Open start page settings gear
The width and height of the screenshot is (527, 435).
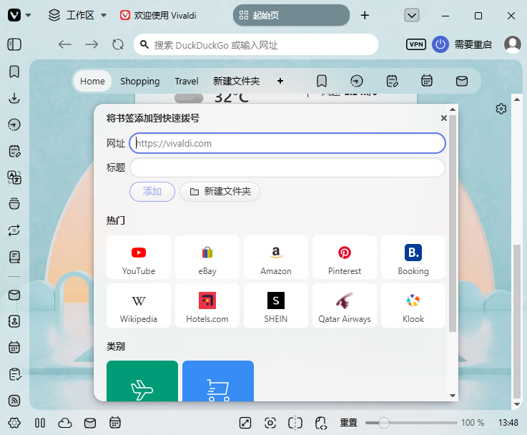pyautogui.click(x=501, y=109)
